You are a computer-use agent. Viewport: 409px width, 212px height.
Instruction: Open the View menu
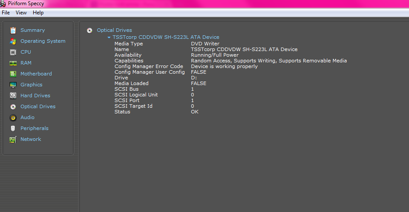(21, 13)
